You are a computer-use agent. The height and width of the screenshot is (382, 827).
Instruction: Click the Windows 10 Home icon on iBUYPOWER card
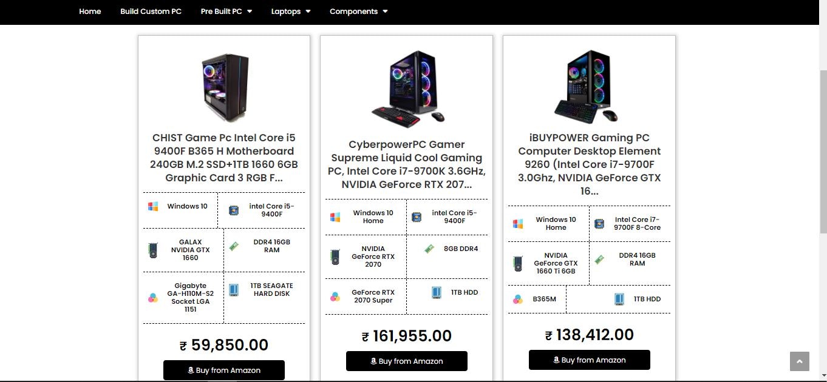518,223
